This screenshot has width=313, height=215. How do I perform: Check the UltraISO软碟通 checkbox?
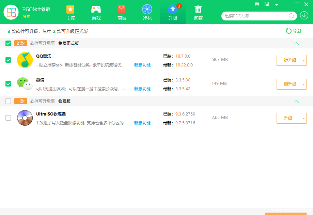click(8, 118)
